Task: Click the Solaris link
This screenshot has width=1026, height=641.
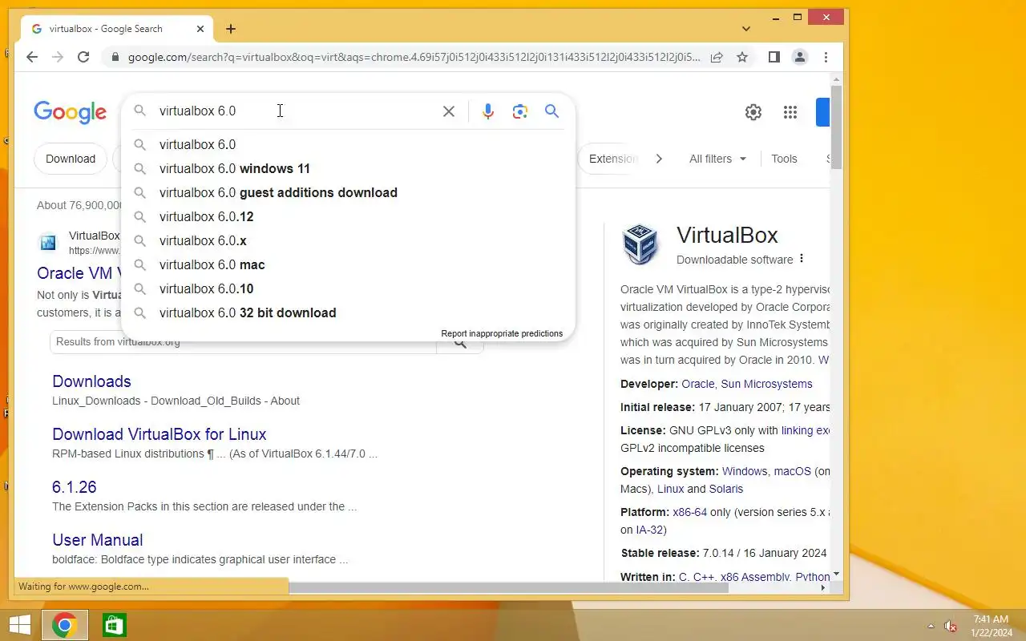Action: (x=726, y=489)
